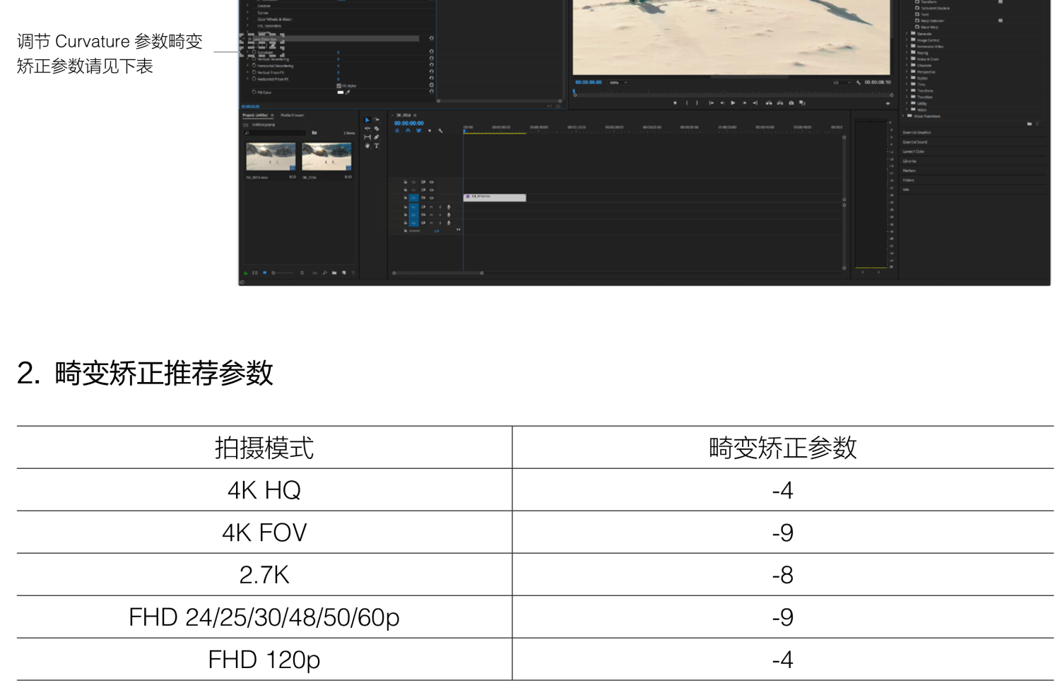
Task: Toggle V1 track output eye
Action: click(x=431, y=198)
